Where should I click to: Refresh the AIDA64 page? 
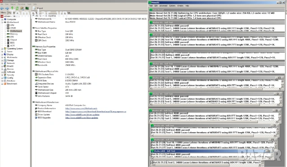pyautogui.click(x=17, y=8)
